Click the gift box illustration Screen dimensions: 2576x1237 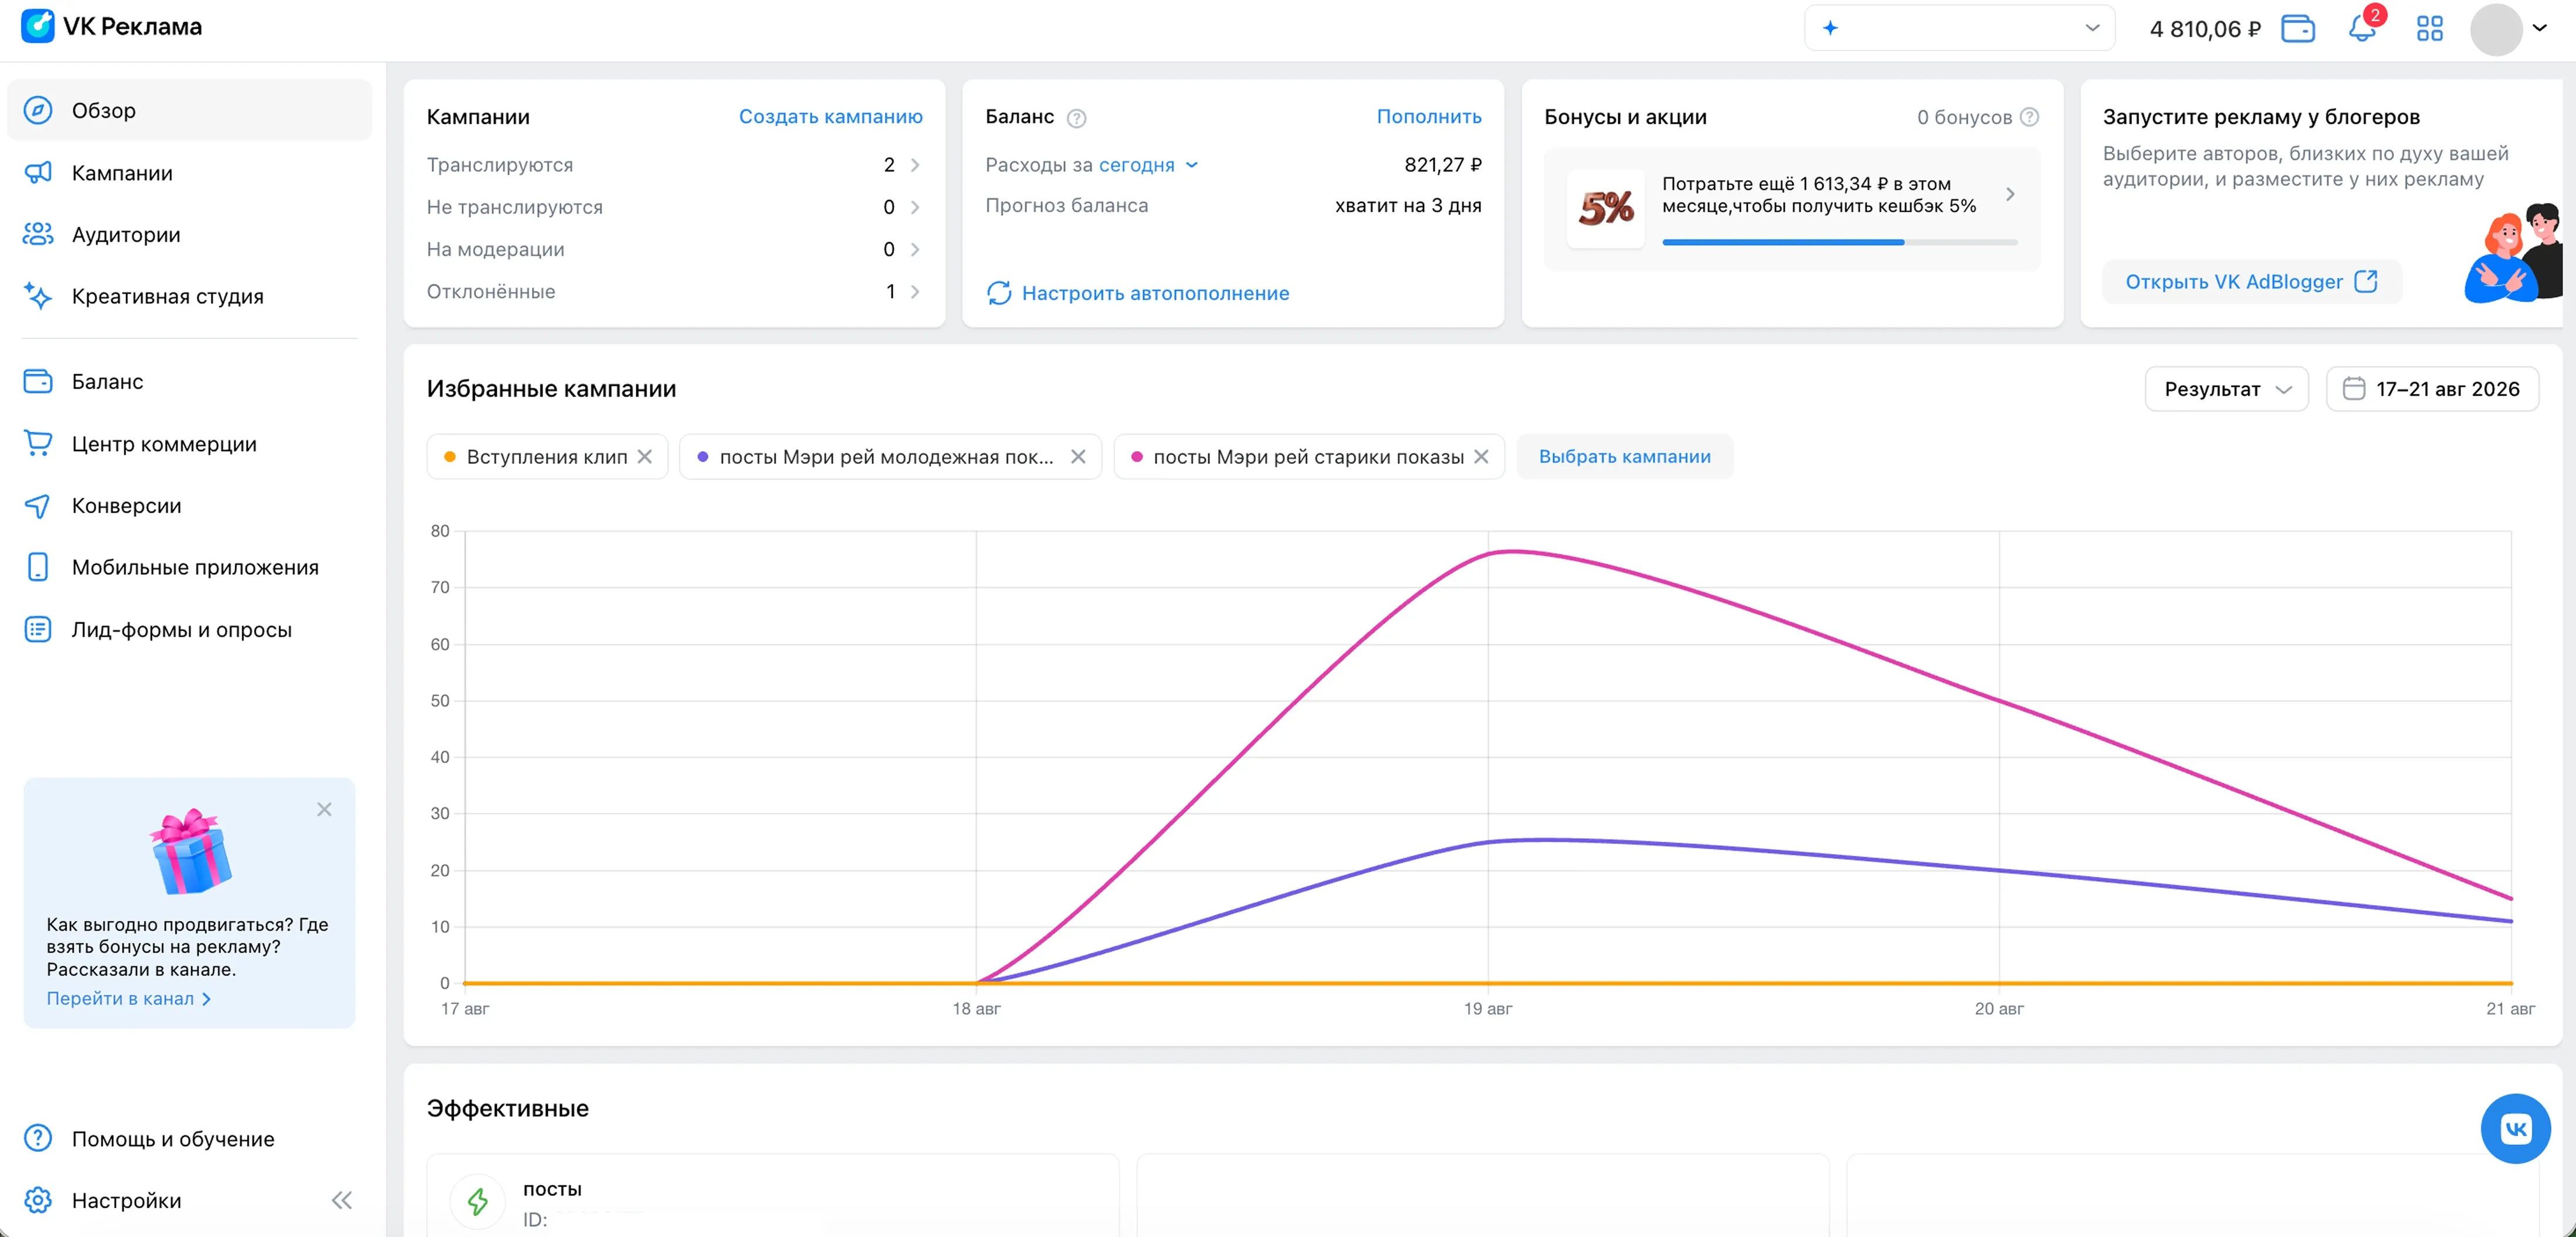(190, 851)
